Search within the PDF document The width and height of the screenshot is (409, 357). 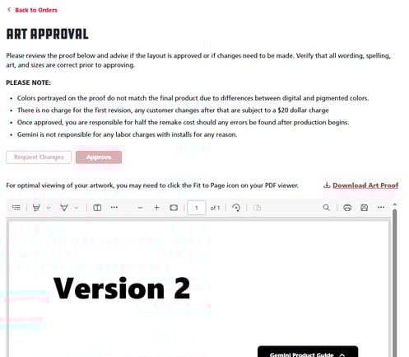click(x=327, y=208)
